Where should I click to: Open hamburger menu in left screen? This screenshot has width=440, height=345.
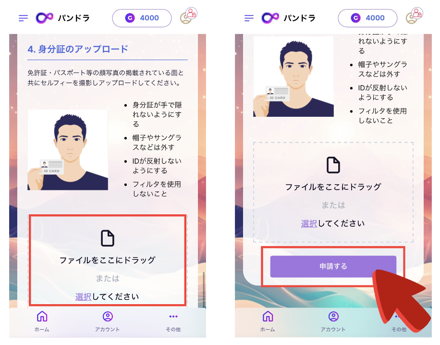click(x=23, y=18)
